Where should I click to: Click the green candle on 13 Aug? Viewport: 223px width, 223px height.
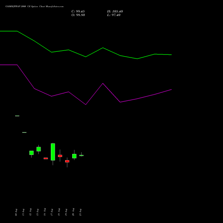pyautogui.click(x=39, y=149)
